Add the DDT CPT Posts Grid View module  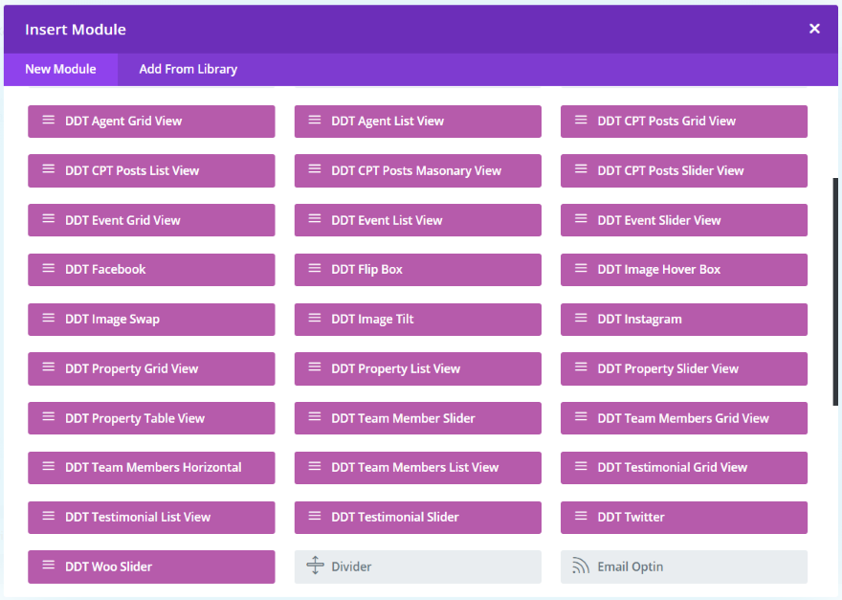(684, 122)
